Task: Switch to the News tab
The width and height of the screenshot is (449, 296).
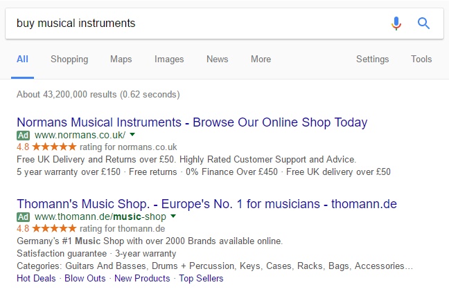Action: (x=218, y=59)
